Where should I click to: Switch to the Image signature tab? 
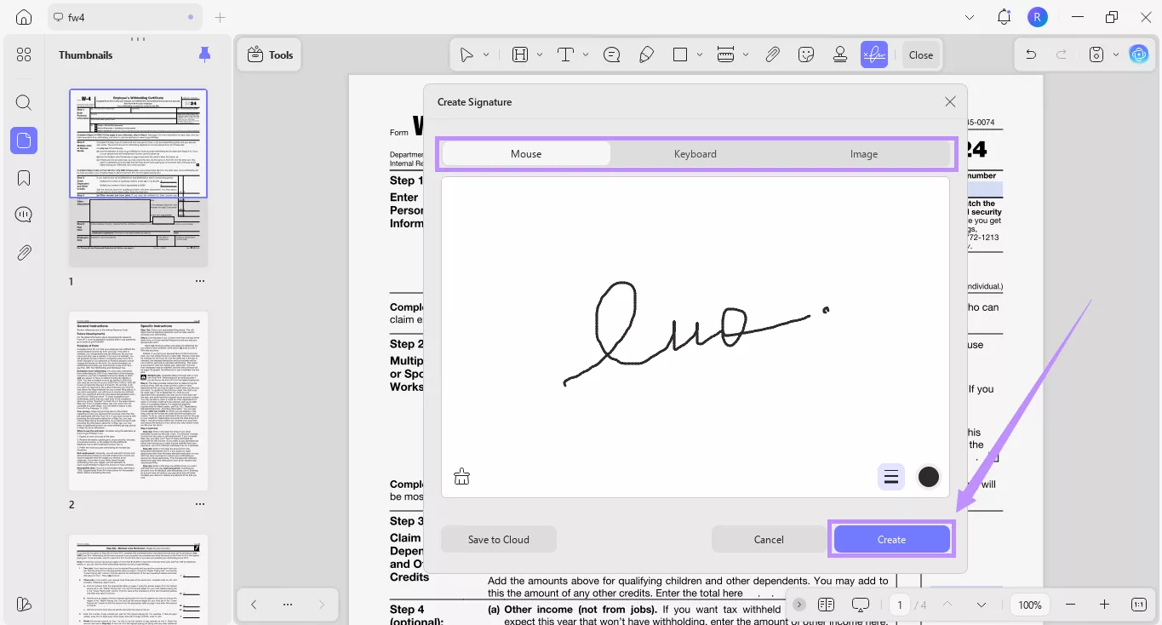[x=863, y=153]
